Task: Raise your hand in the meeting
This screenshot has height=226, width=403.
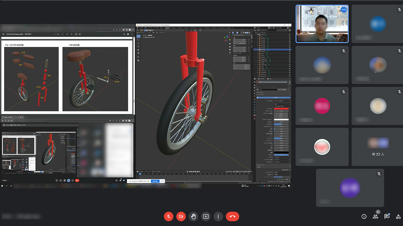Action: pyautogui.click(x=193, y=217)
